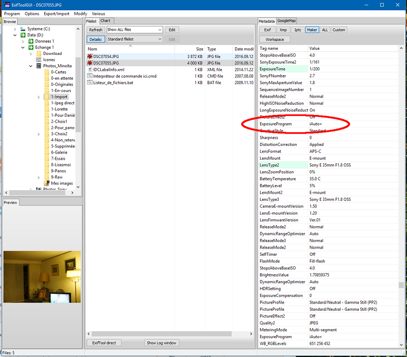
Task: Open the Various menu
Action: [98, 14]
